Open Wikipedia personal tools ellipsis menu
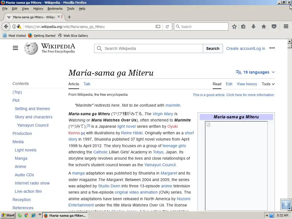The width and height of the screenshot is (292, 219). (272, 48)
